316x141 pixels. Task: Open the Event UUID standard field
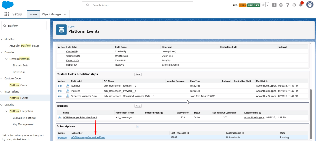click(x=72, y=60)
